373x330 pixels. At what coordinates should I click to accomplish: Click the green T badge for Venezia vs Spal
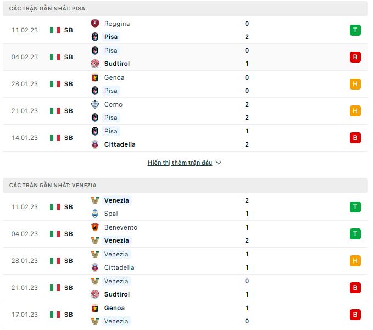pos(355,207)
